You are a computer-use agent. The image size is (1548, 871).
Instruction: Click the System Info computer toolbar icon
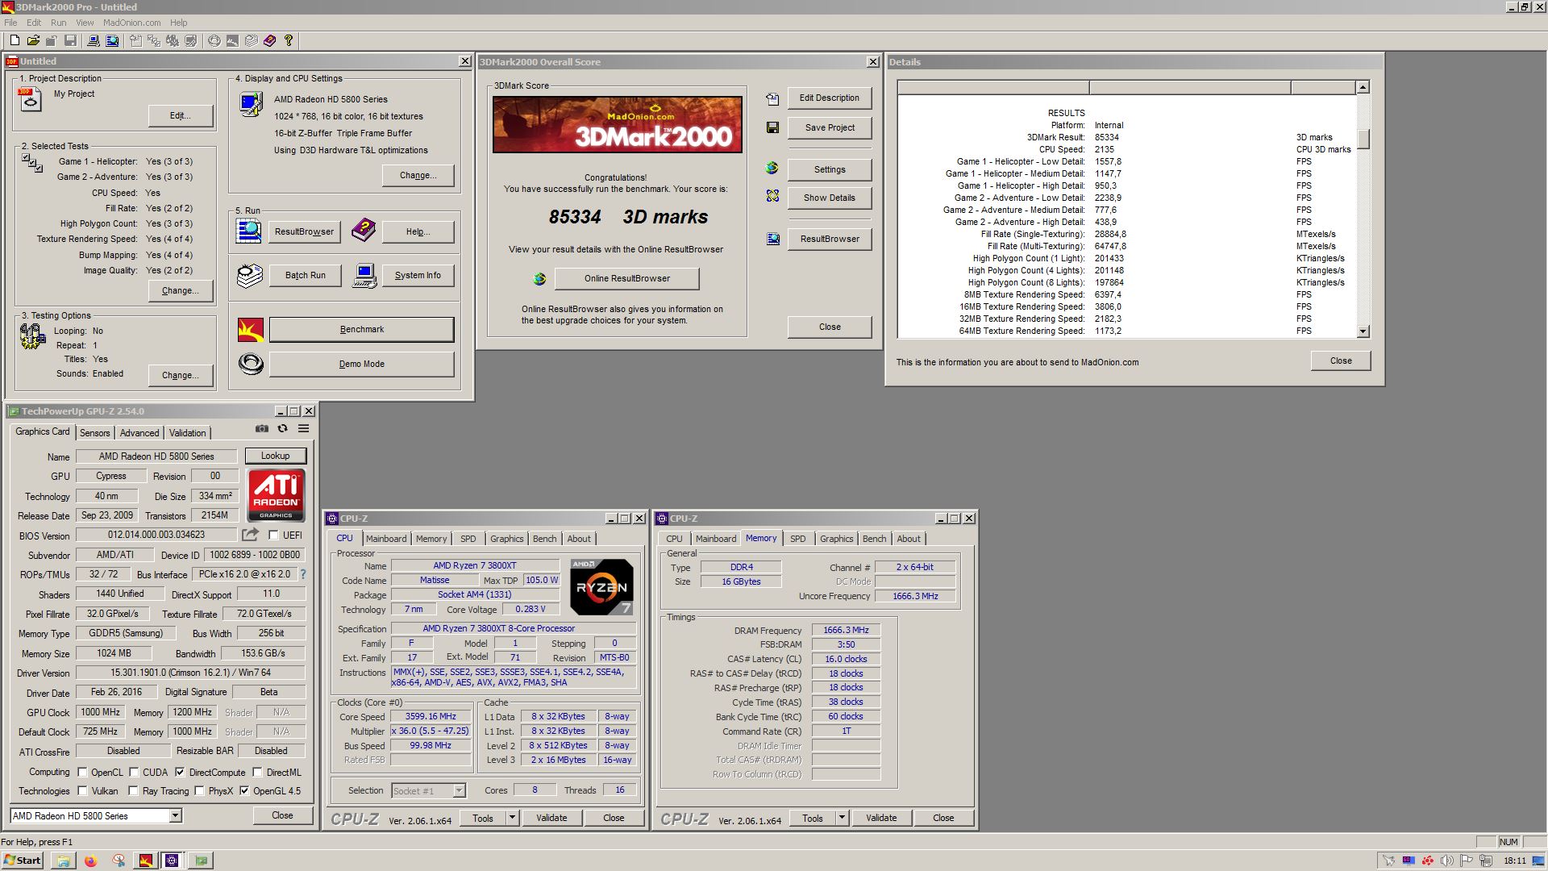click(x=94, y=40)
